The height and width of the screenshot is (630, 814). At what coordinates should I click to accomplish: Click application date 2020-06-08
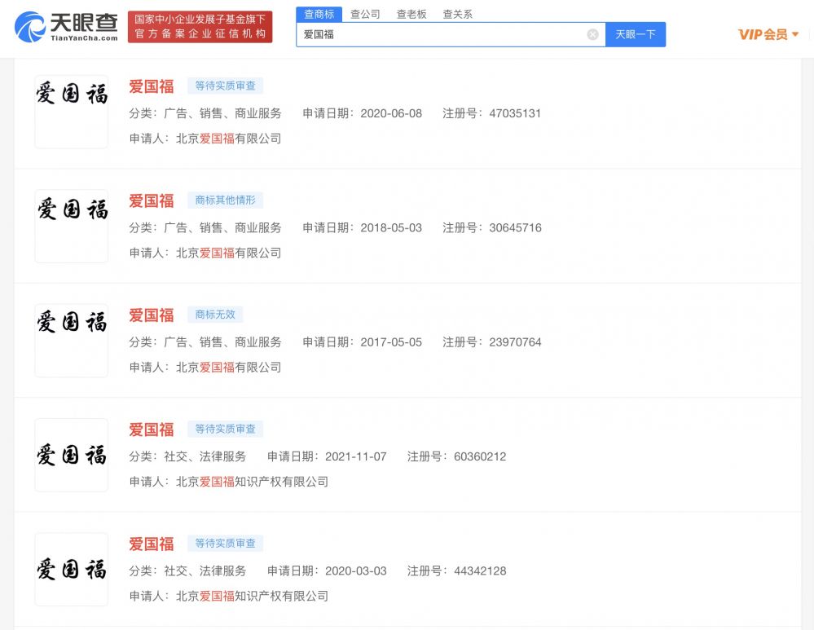(x=391, y=113)
